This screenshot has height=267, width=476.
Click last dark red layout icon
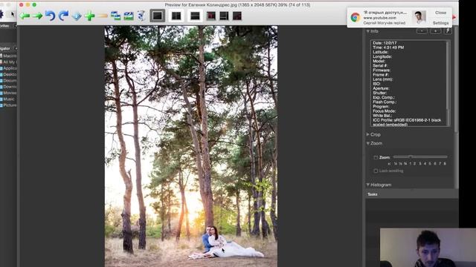237,16
